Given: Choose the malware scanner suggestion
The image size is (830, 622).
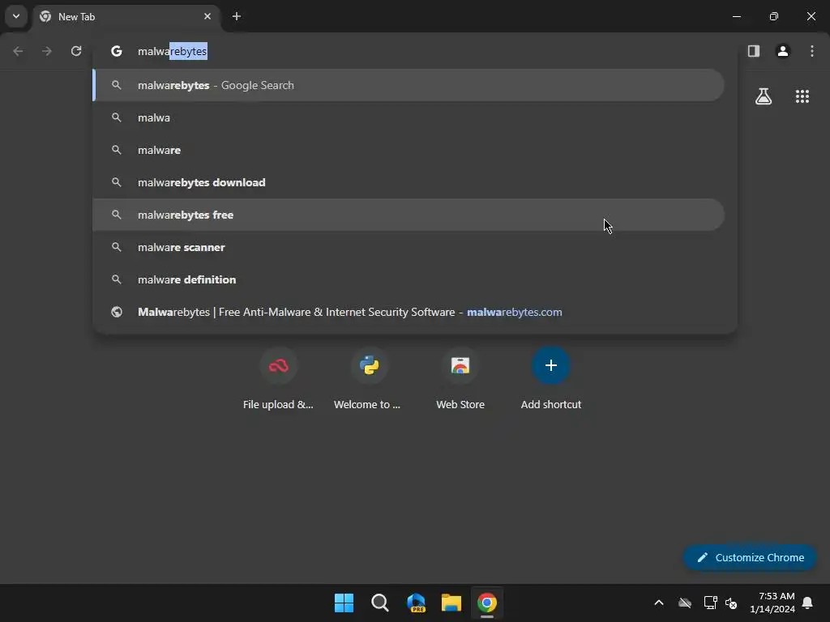Looking at the screenshot, I should point(409,247).
